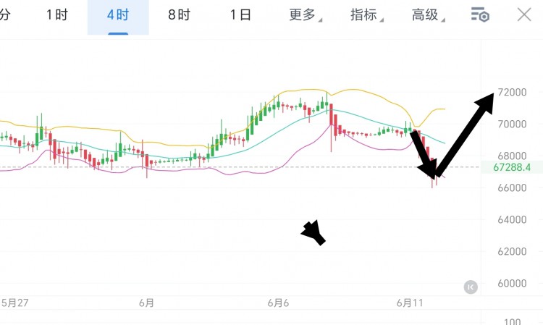Select the 分 minute timeframe tab
The height and width of the screenshot is (325, 543).
pyautogui.click(x=5, y=15)
